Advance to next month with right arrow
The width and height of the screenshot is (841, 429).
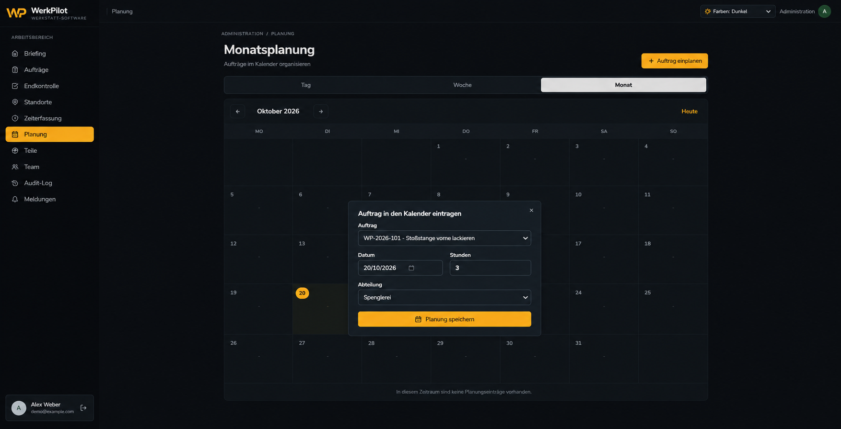[x=321, y=112]
